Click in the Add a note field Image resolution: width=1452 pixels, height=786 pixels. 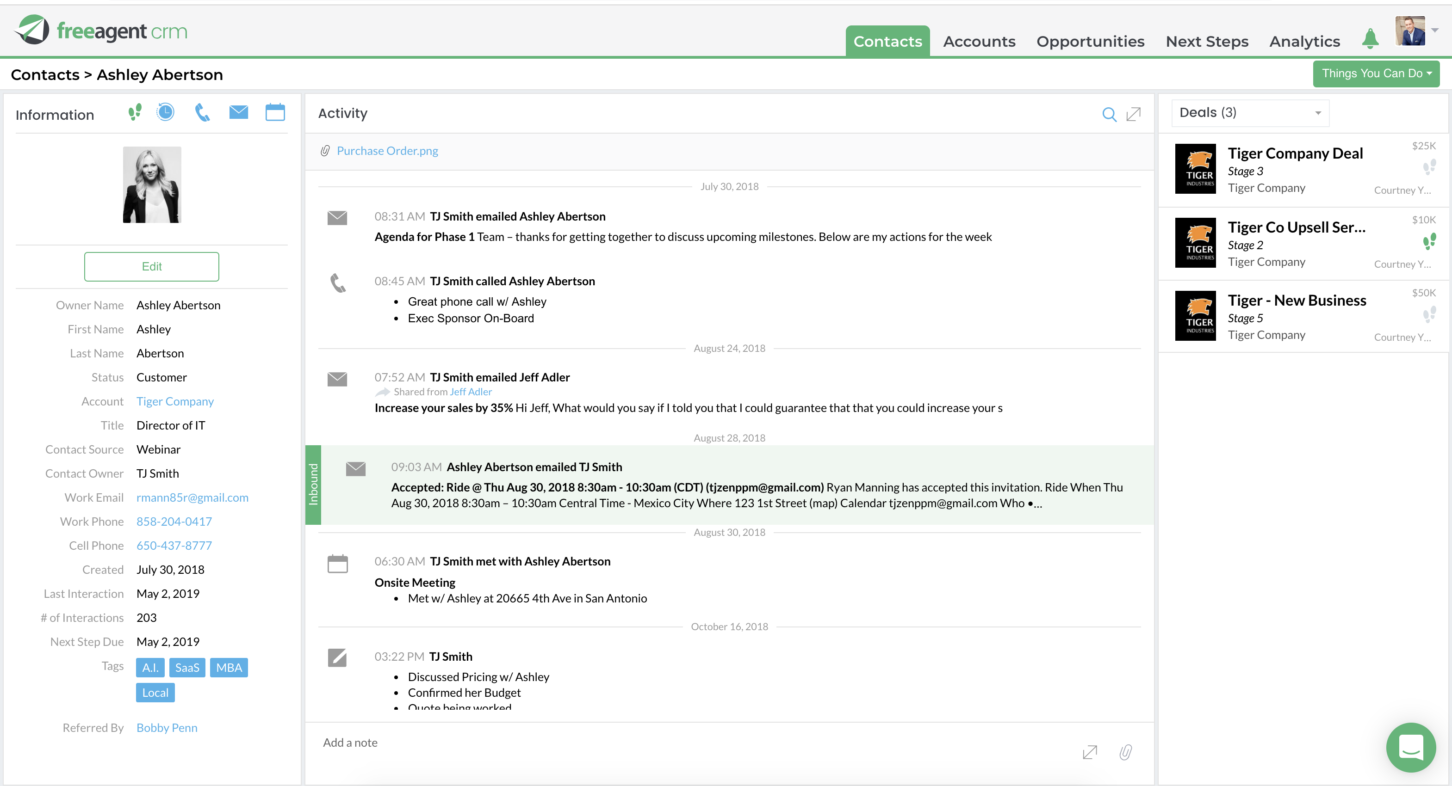[x=676, y=743]
